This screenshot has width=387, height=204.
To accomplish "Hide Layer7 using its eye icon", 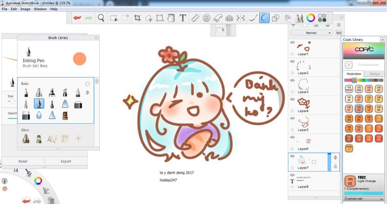I will point(293,156).
